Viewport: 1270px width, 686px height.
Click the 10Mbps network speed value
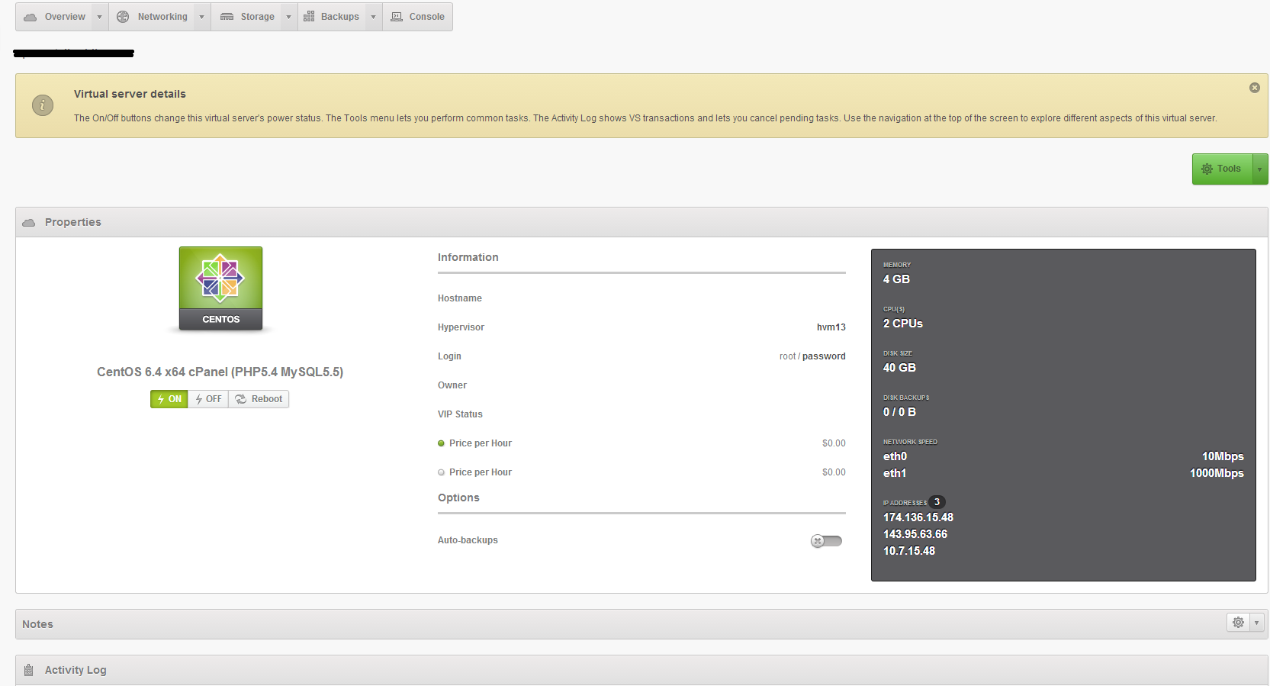click(x=1223, y=456)
